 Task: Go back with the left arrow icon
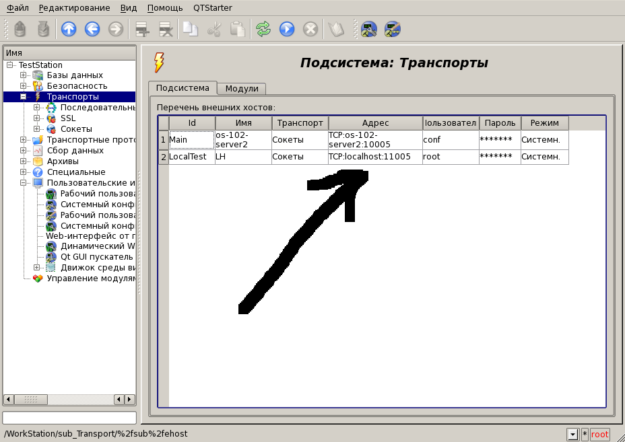(92, 29)
